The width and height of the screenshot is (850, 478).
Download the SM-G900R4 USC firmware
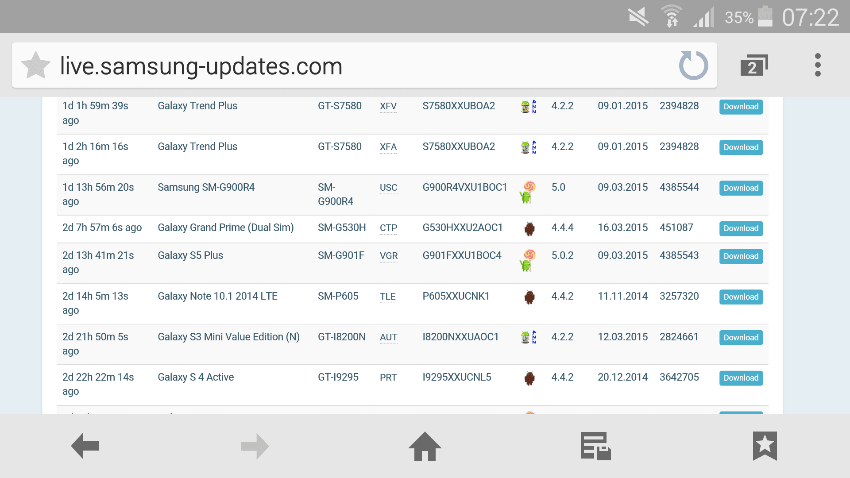pos(741,188)
